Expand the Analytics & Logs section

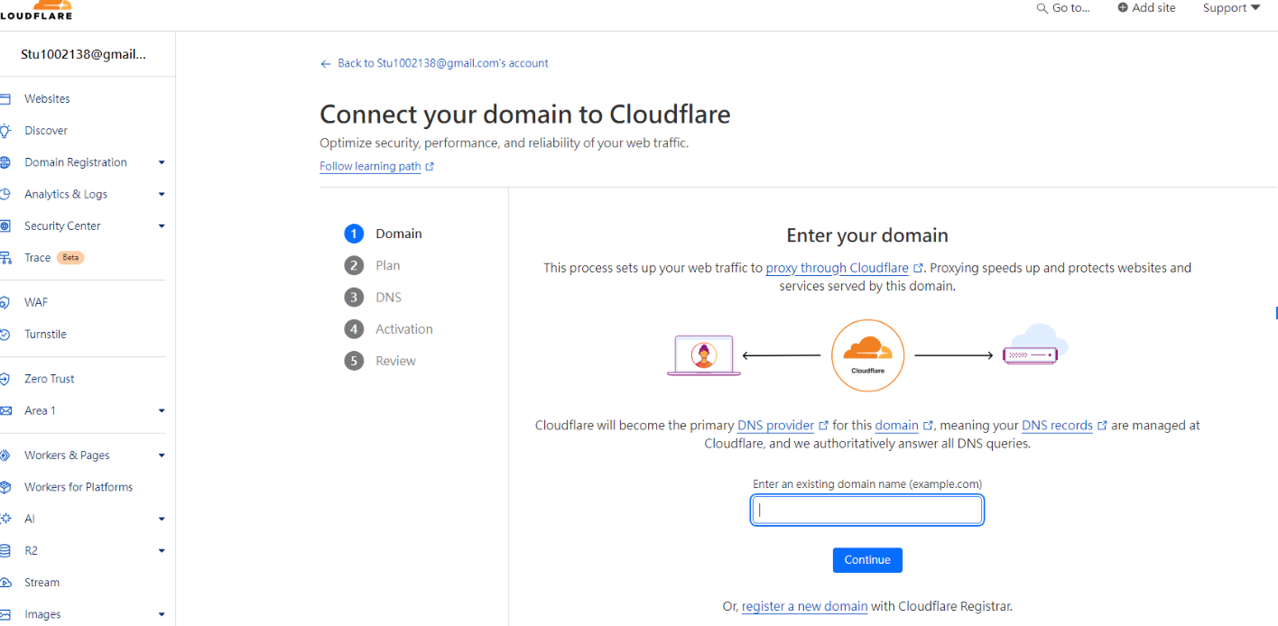pyautogui.click(x=162, y=194)
